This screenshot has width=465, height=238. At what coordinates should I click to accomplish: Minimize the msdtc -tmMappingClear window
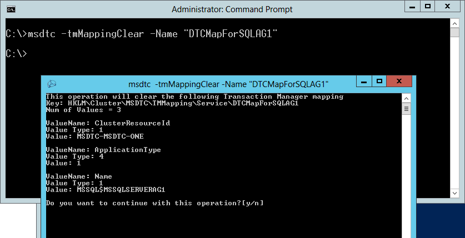(x=364, y=81)
